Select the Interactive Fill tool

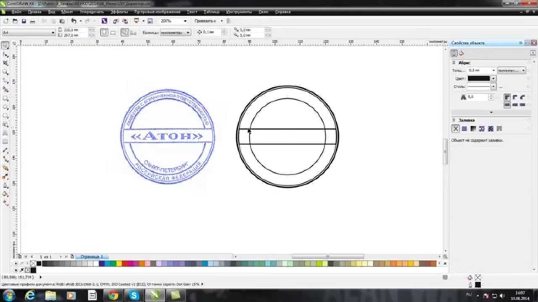(x=5, y=203)
